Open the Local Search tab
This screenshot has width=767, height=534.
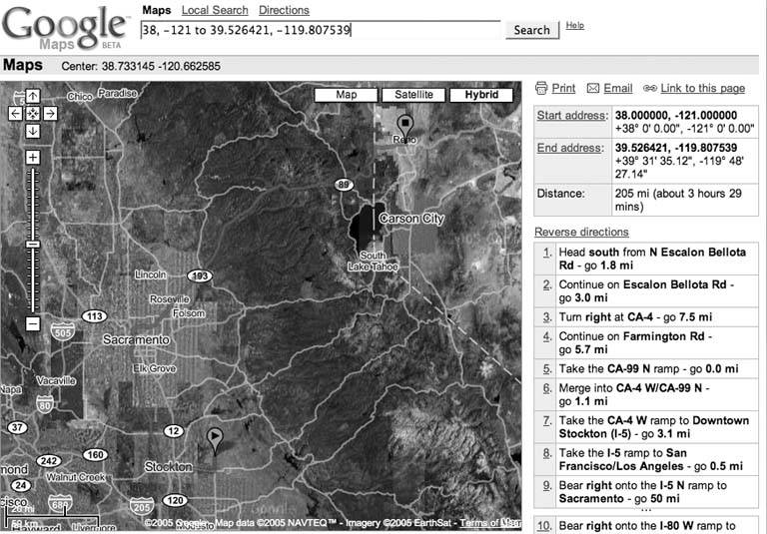[x=215, y=10]
